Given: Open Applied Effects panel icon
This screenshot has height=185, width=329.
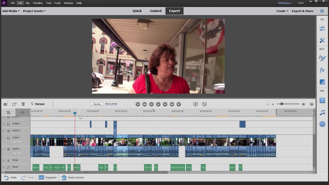Looking at the screenshot, I should [x=322, y=58].
